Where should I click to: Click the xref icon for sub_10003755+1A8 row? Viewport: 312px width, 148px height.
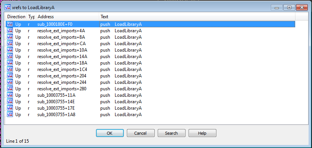click(10, 115)
